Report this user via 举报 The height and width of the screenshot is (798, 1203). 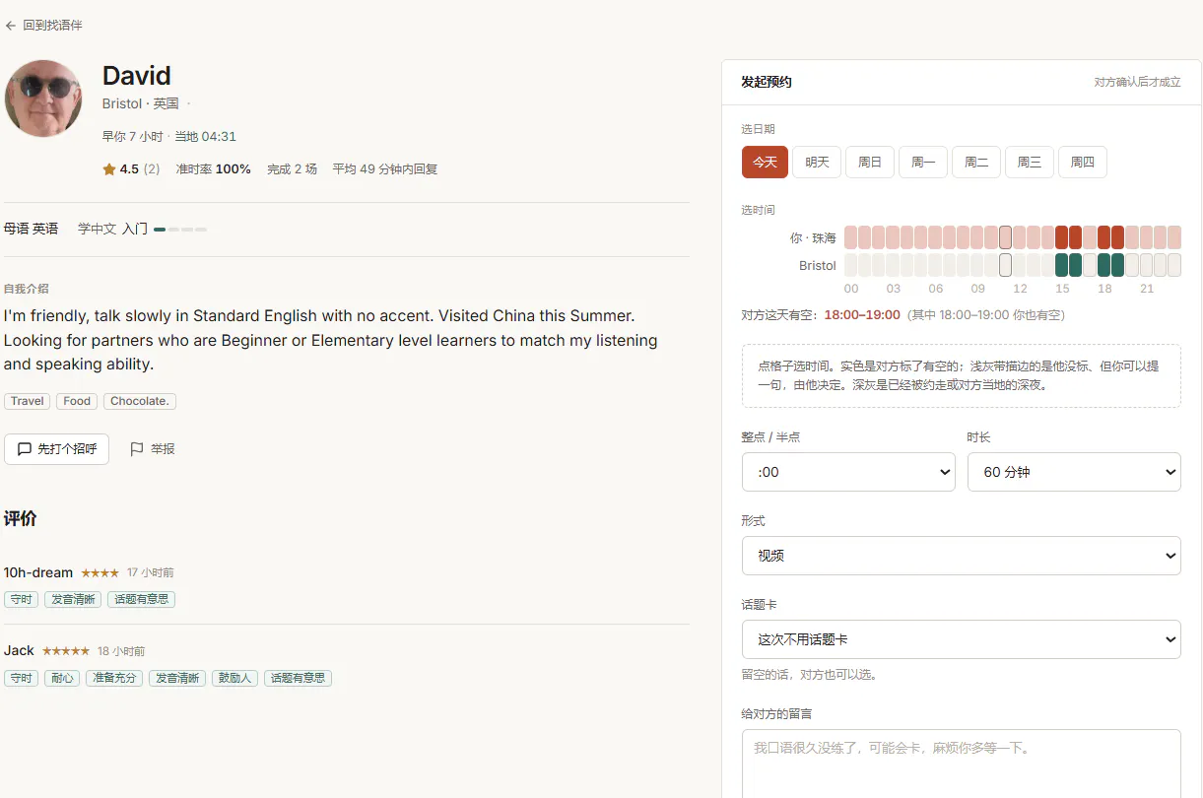(153, 449)
